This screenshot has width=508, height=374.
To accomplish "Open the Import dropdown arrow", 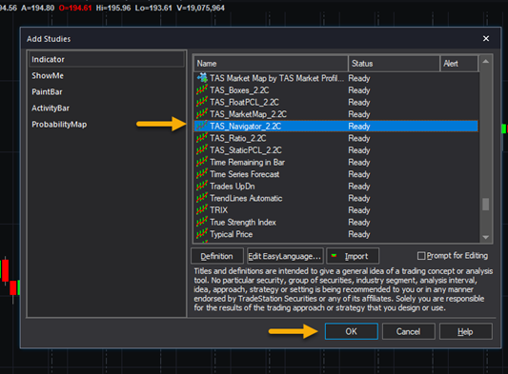I will tap(334, 256).
